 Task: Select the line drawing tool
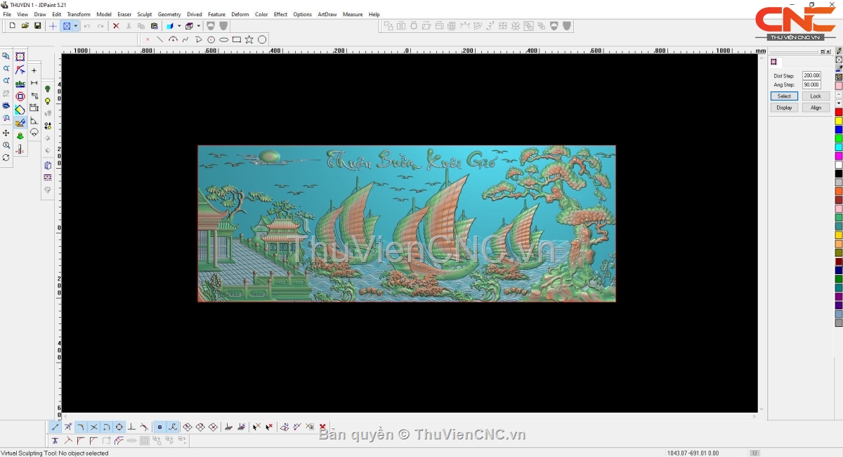pos(160,39)
